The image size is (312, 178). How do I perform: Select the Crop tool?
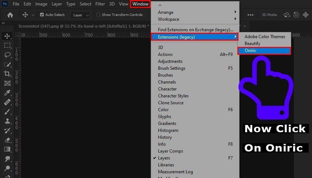tap(7, 74)
